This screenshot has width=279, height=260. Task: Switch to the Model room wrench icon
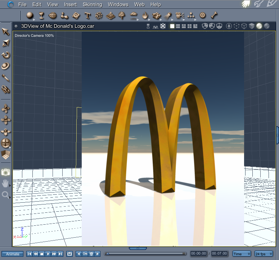[x=259, y=4]
